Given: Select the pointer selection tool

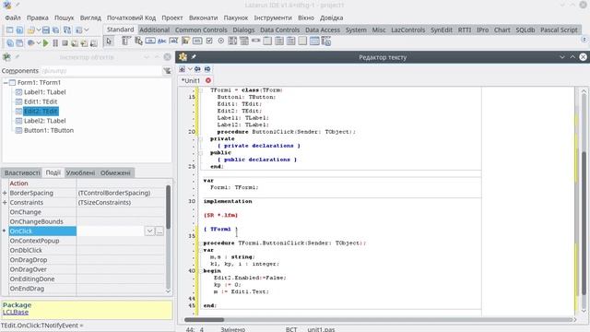Looking at the screenshot, I should [x=109, y=41].
